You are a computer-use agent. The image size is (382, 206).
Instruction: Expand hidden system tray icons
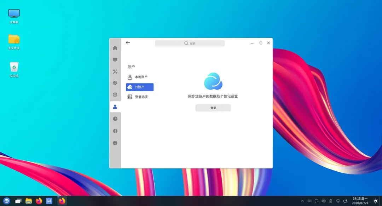point(303,200)
